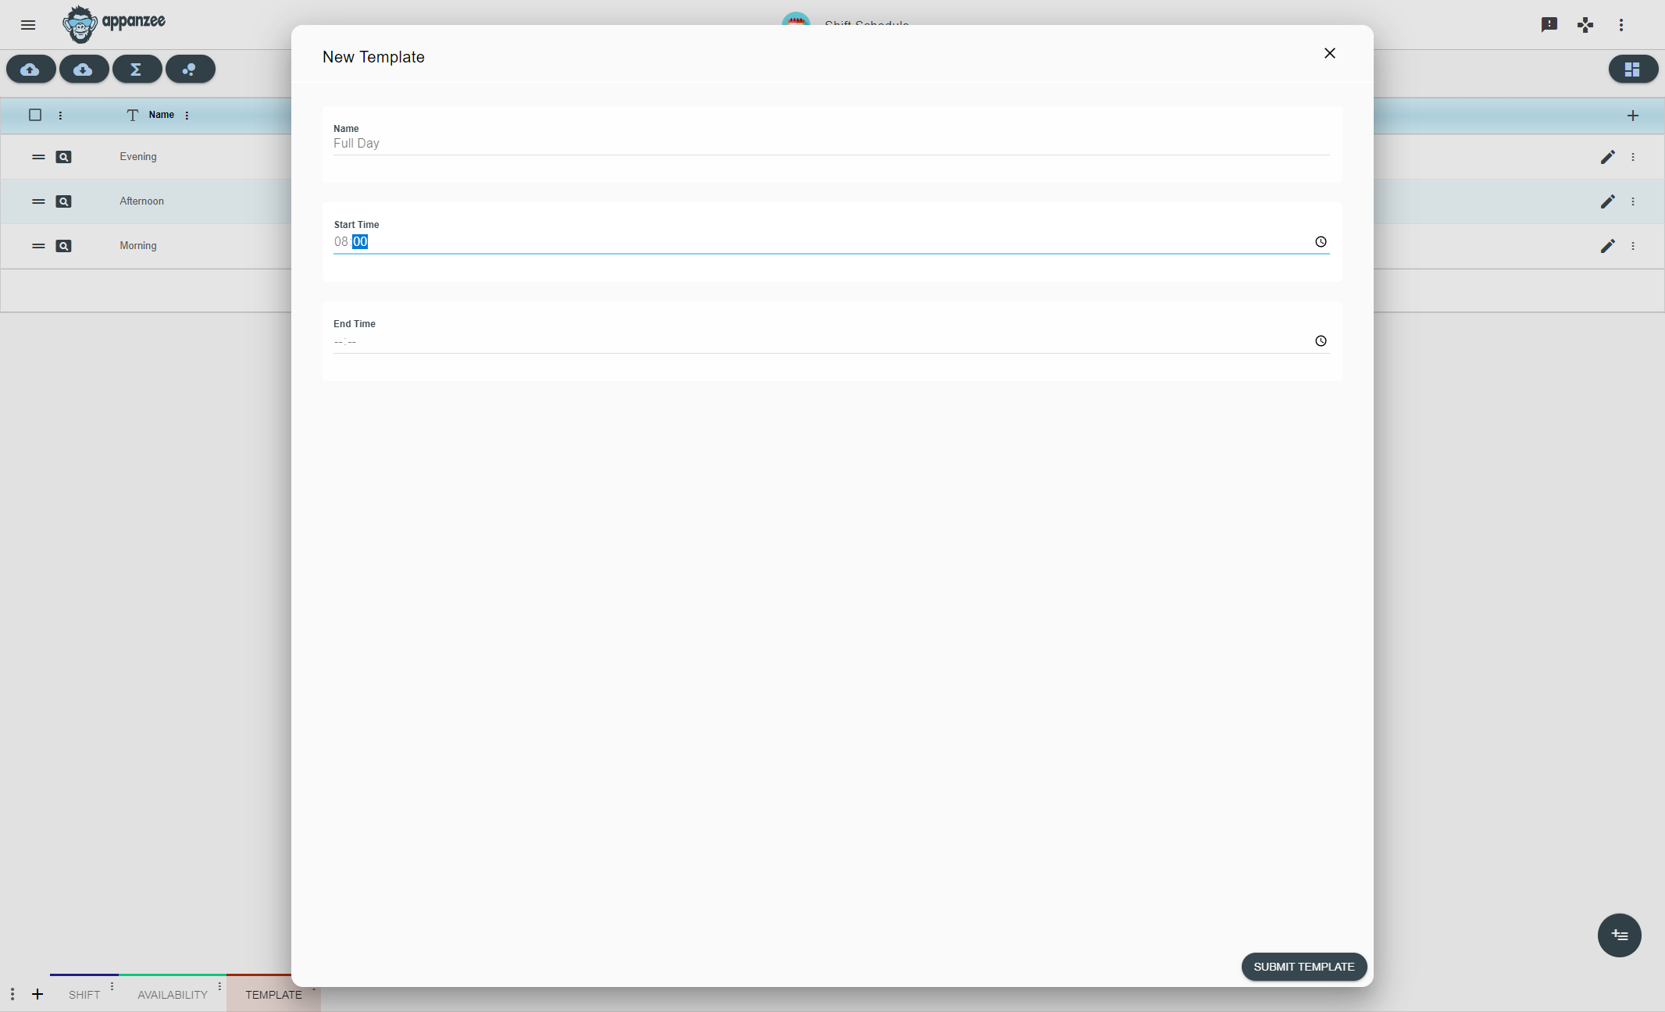The image size is (1665, 1012).
Task: Edit the Morning row with pencil
Action: pos(1607,246)
